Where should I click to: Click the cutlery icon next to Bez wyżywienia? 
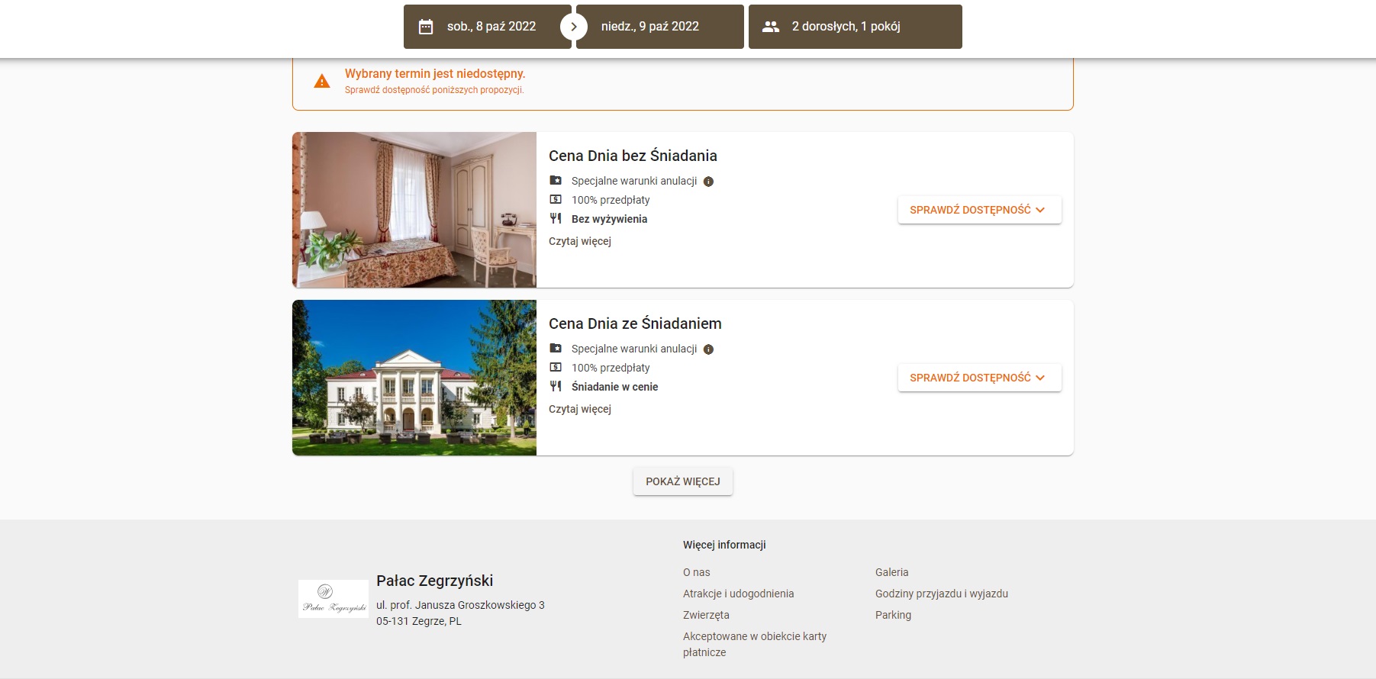tap(556, 219)
